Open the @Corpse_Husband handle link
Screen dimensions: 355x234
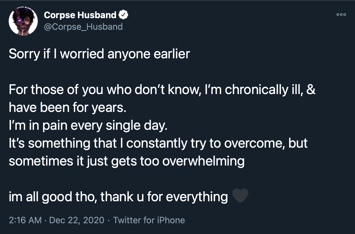pos(83,27)
